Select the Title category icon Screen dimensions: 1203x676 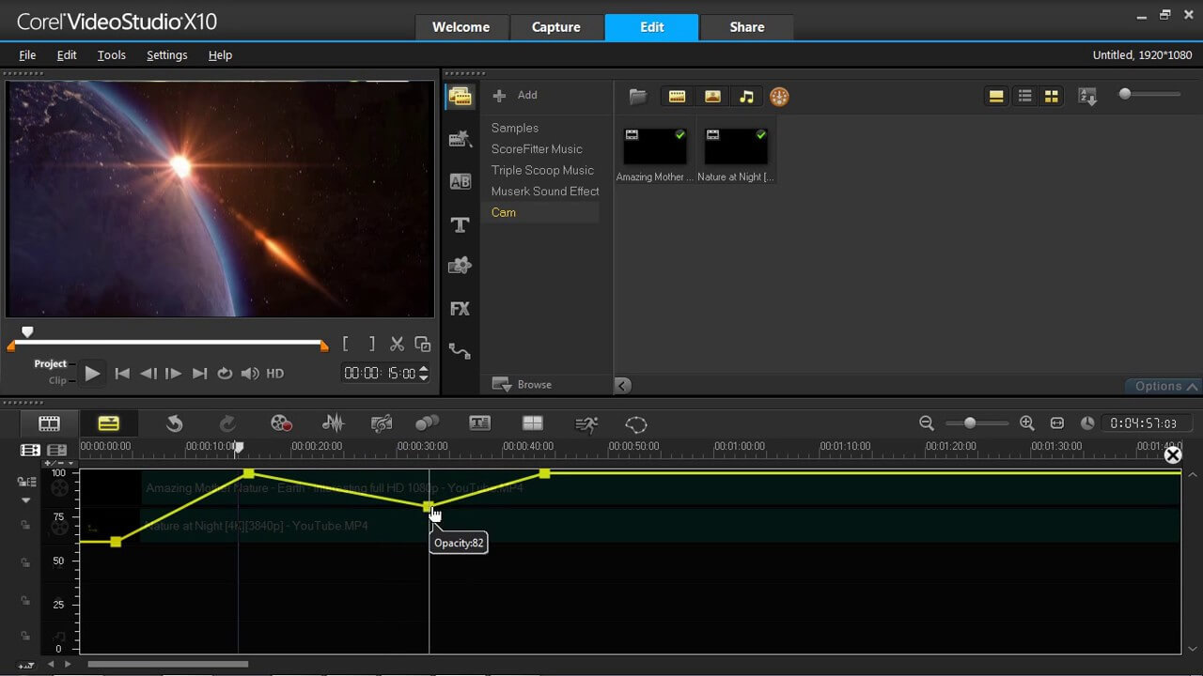pos(460,224)
